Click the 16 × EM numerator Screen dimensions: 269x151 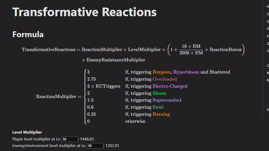(x=191, y=46)
